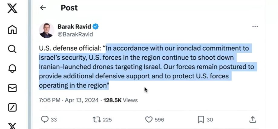Share the post via upload icon
The width and height of the screenshot is (278, 129).
tap(253, 120)
